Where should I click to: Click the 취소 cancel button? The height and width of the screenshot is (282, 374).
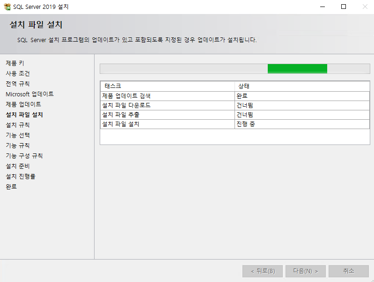coord(349,271)
